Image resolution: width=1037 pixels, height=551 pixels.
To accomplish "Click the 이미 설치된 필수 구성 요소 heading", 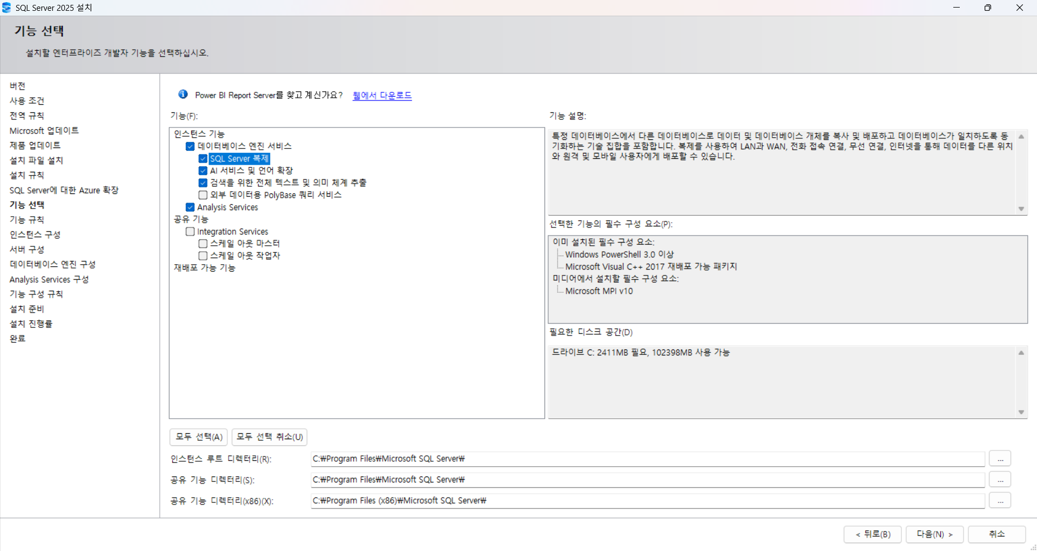I will pos(603,242).
